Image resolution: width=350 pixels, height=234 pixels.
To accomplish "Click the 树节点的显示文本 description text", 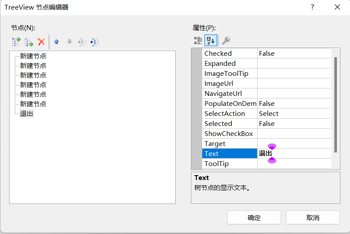I will click(222, 188).
